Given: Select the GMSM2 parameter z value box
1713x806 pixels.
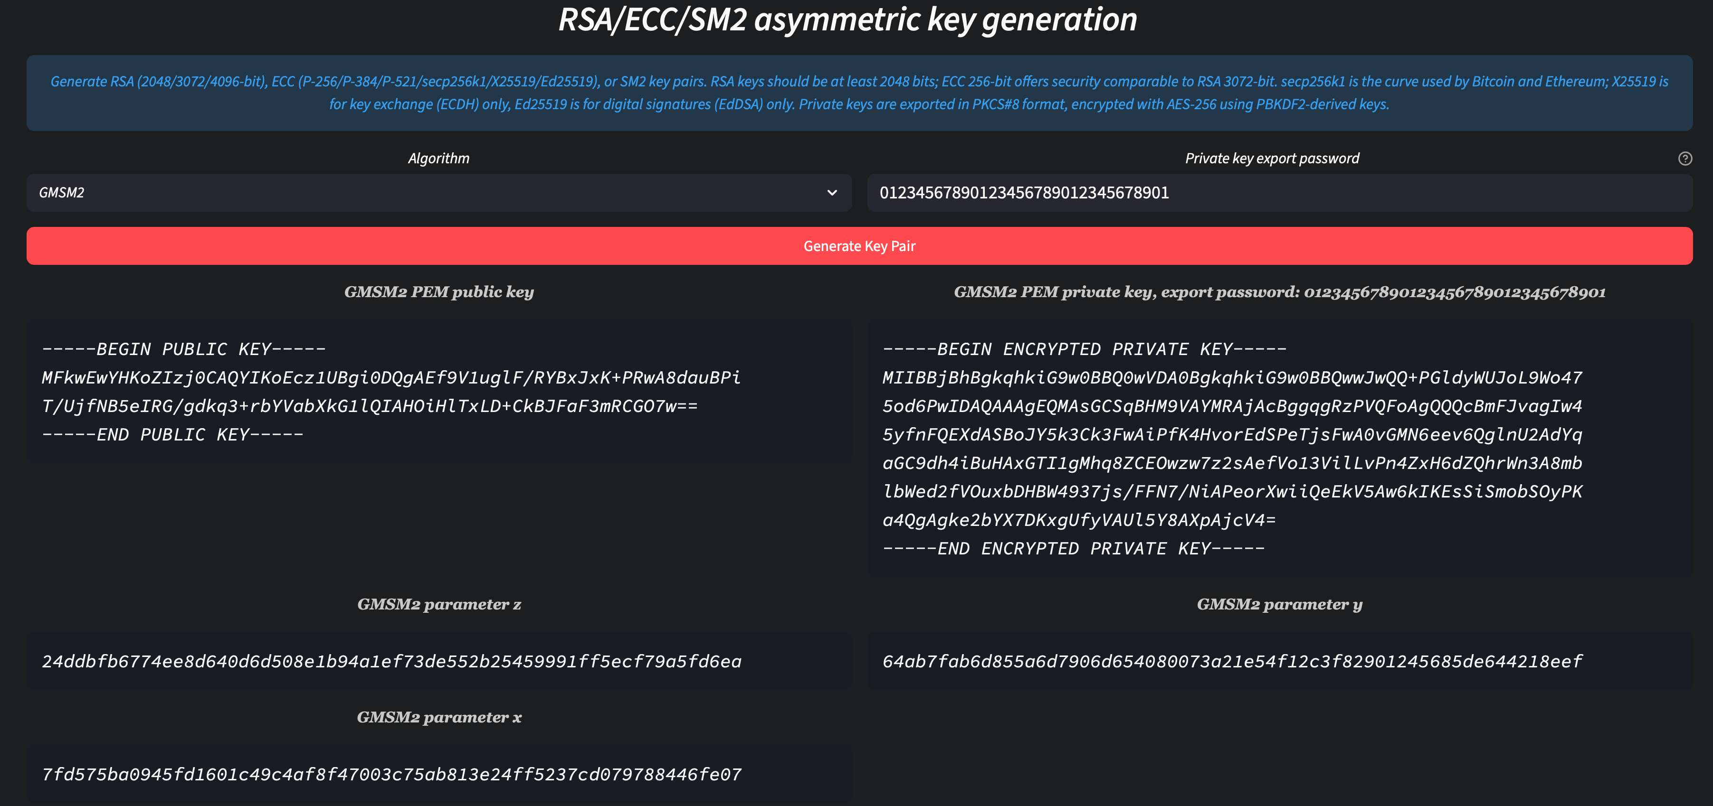Looking at the screenshot, I should coord(439,661).
